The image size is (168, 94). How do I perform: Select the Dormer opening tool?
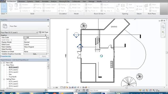point(130,11)
